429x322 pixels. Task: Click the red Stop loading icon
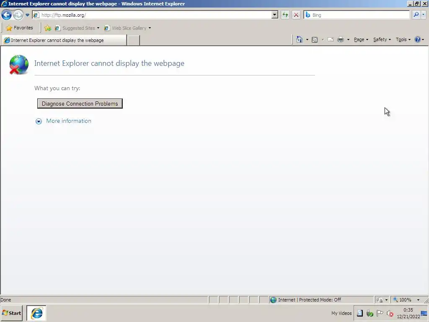[296, 15]
